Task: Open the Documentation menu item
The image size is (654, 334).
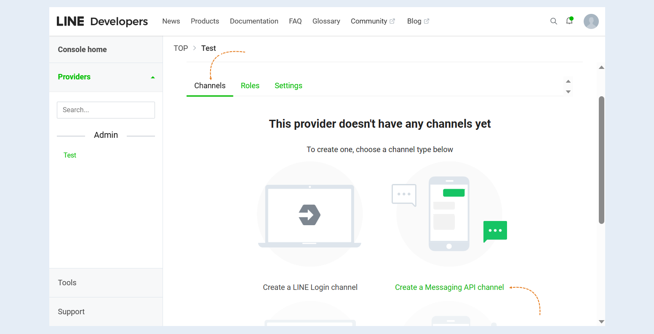Action: (254, 21)
